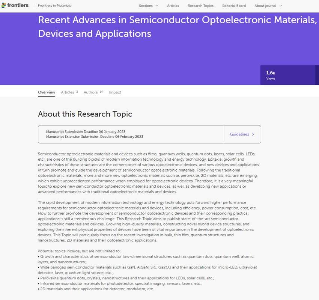The image size is (319, 300).
Task: Click the Frontiers logo
Action: pos(15,6)
